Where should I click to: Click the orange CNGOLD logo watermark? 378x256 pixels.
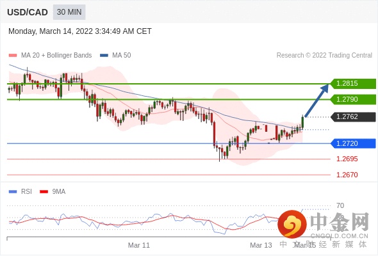[292, 224]
